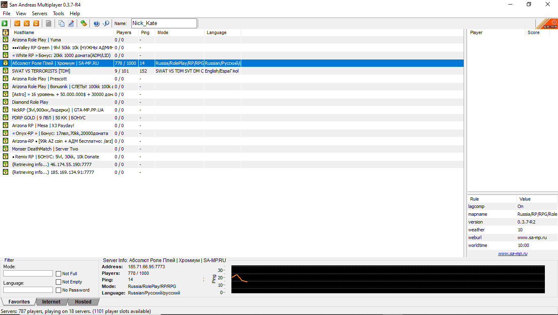Image resolution: width=558 pixels, height=315 pixels.
Task: Sort servers by Players column header
Action: [126, 32]
